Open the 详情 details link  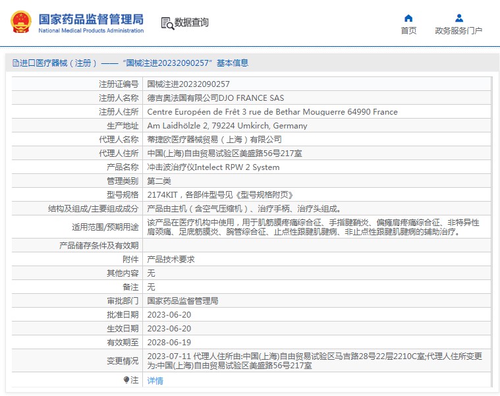click(x=155, y=380)
